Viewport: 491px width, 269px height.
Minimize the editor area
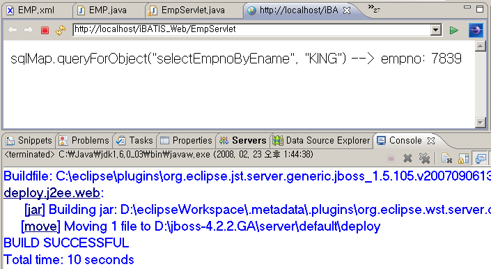coord(467,7)
